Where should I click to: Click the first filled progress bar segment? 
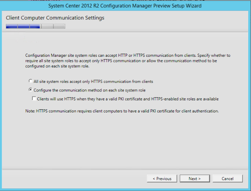pos(12,27)
